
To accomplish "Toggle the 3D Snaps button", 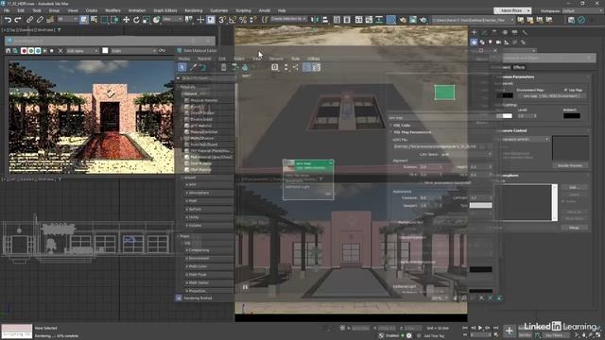I will coord(222,20).
